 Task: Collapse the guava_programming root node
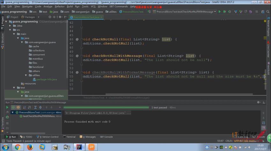click(x=6, y=22)
